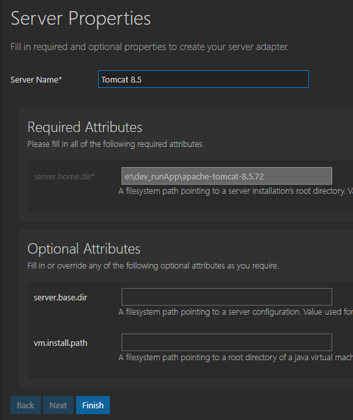Click the Required Attributes section heading
This screenshot has width=353, height=420.
click(x=85, y=127)
